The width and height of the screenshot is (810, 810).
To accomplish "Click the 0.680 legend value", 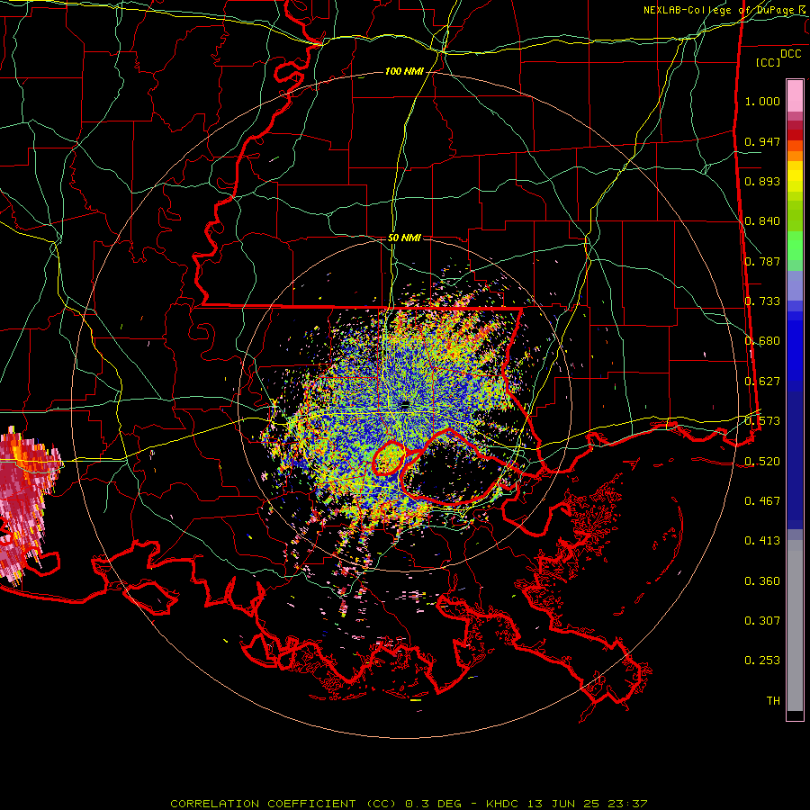I will pos(762,341).
